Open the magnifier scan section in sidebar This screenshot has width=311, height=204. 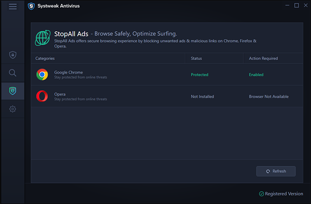[12, 73]
